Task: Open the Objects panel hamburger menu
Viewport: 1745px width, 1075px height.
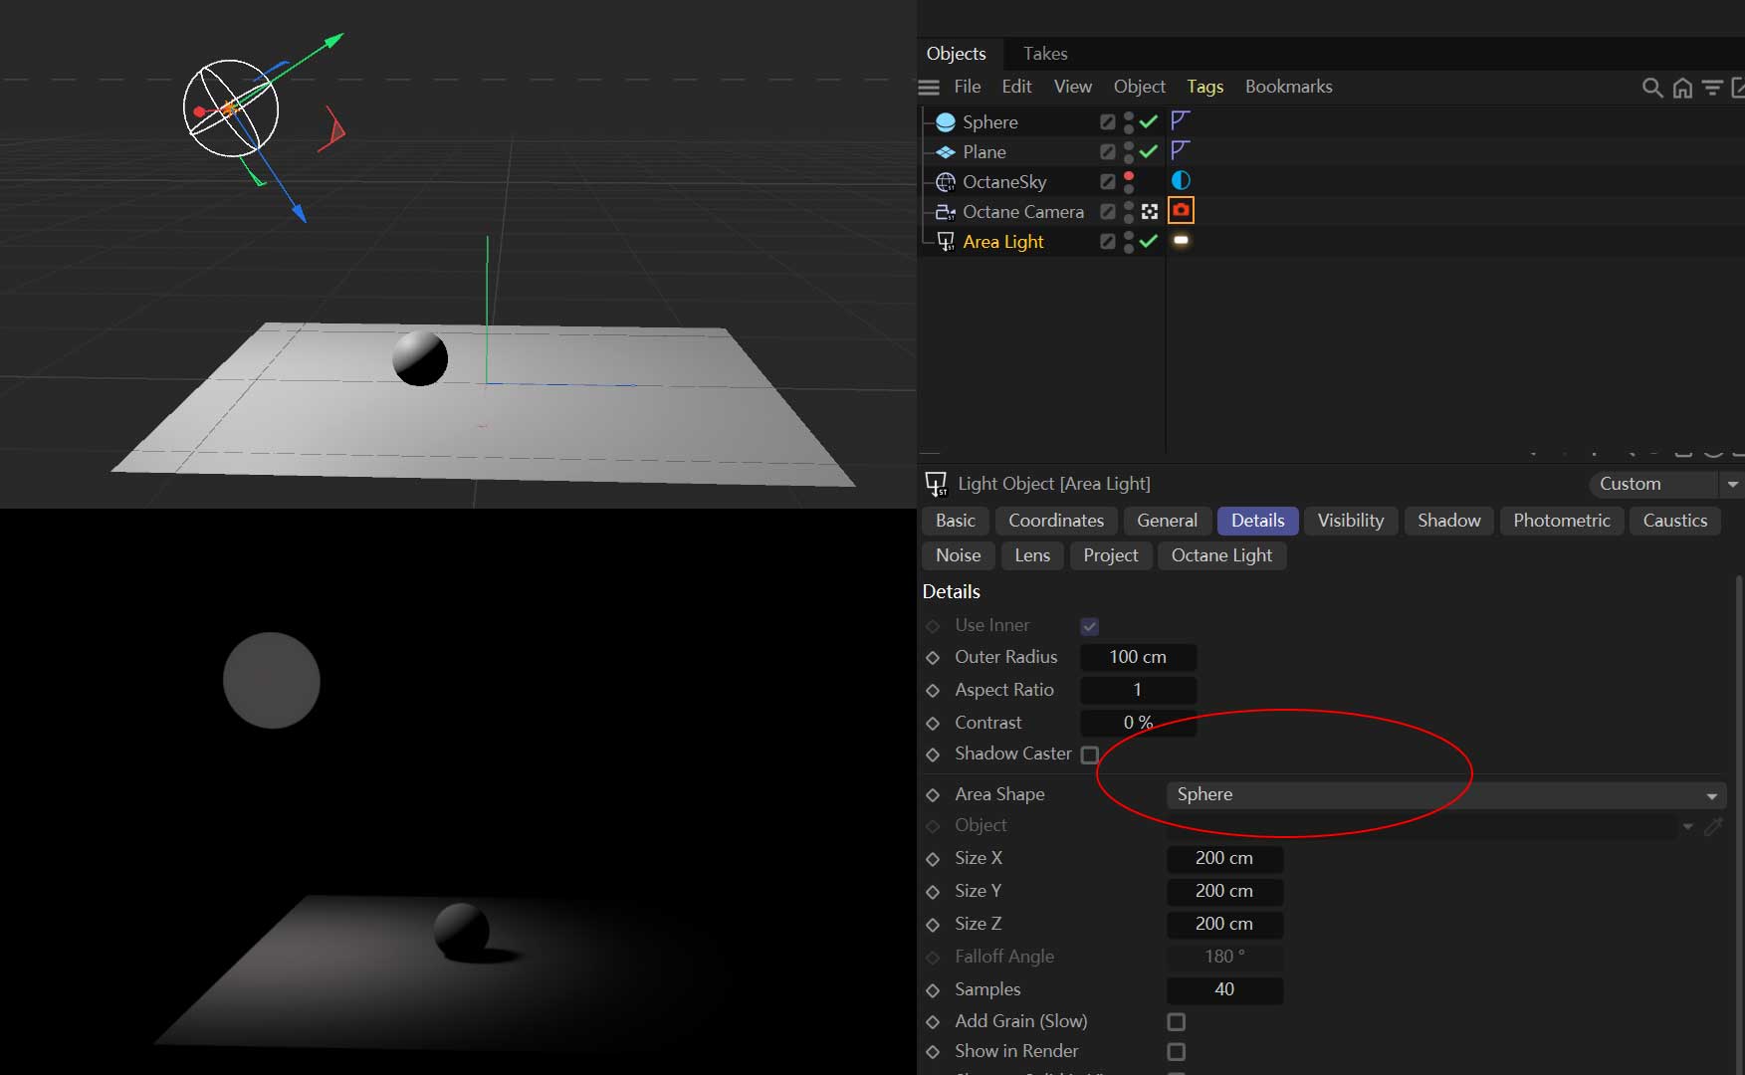Action: [929, 88]
